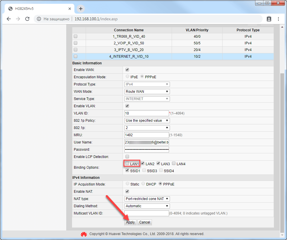Image resolution: width=287 pixels, height=240 pixels.
Task: Open the Chrome three-dot menu
Action: 278,19
